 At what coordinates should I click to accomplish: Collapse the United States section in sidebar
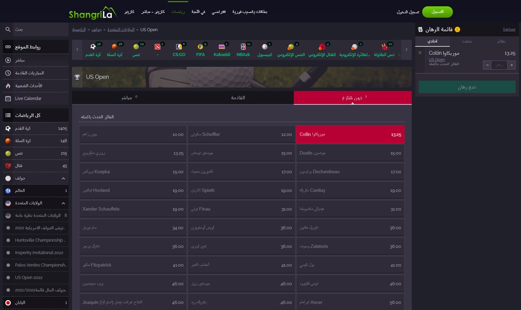[63, 203]
